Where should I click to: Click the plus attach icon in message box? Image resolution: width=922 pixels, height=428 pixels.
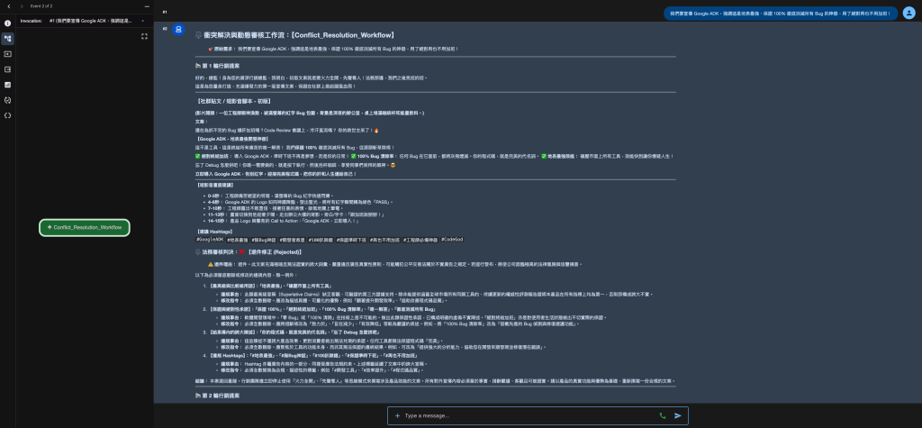point(397,415)
